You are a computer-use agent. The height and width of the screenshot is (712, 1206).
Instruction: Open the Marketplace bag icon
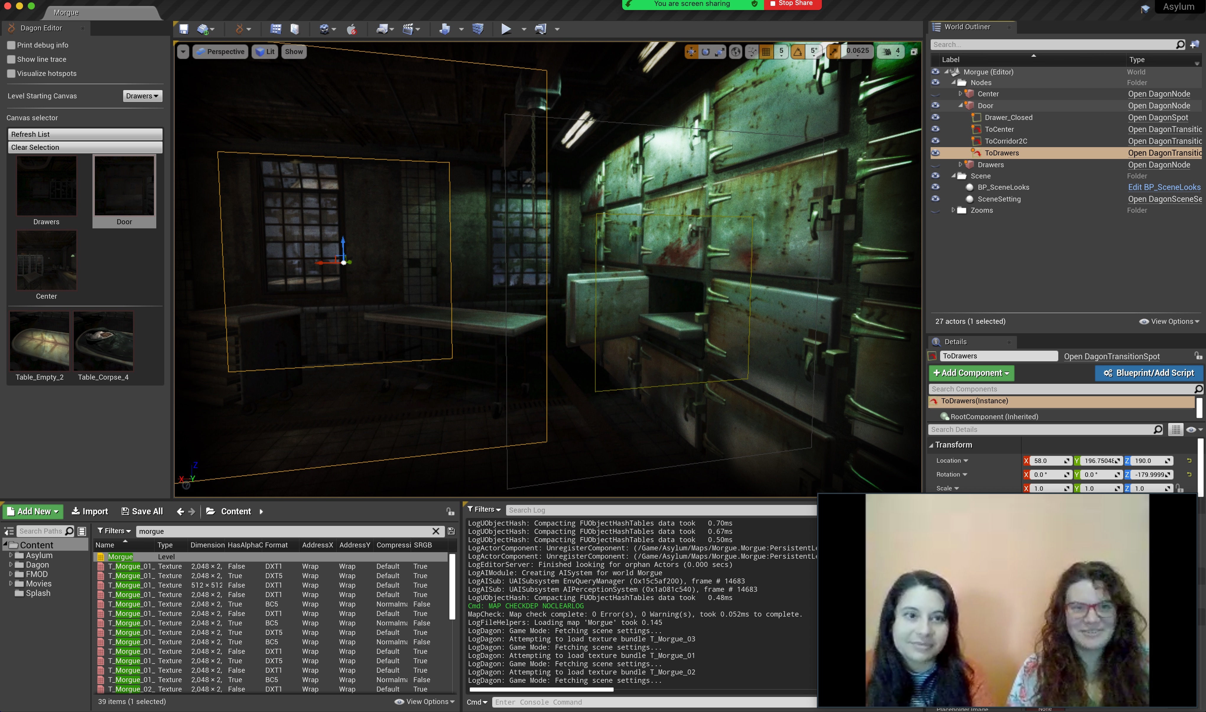295,29
